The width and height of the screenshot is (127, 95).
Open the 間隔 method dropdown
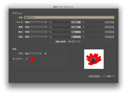click(36, 27)
